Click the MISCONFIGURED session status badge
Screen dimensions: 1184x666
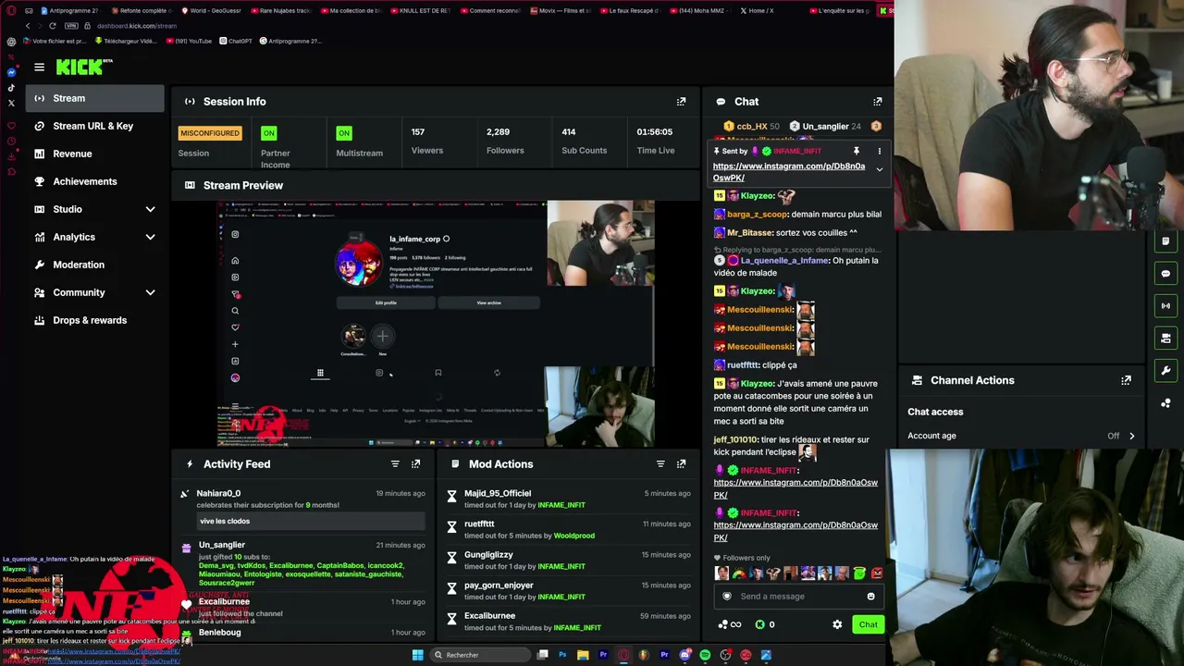pyautogui.click(x=210, y=133)
